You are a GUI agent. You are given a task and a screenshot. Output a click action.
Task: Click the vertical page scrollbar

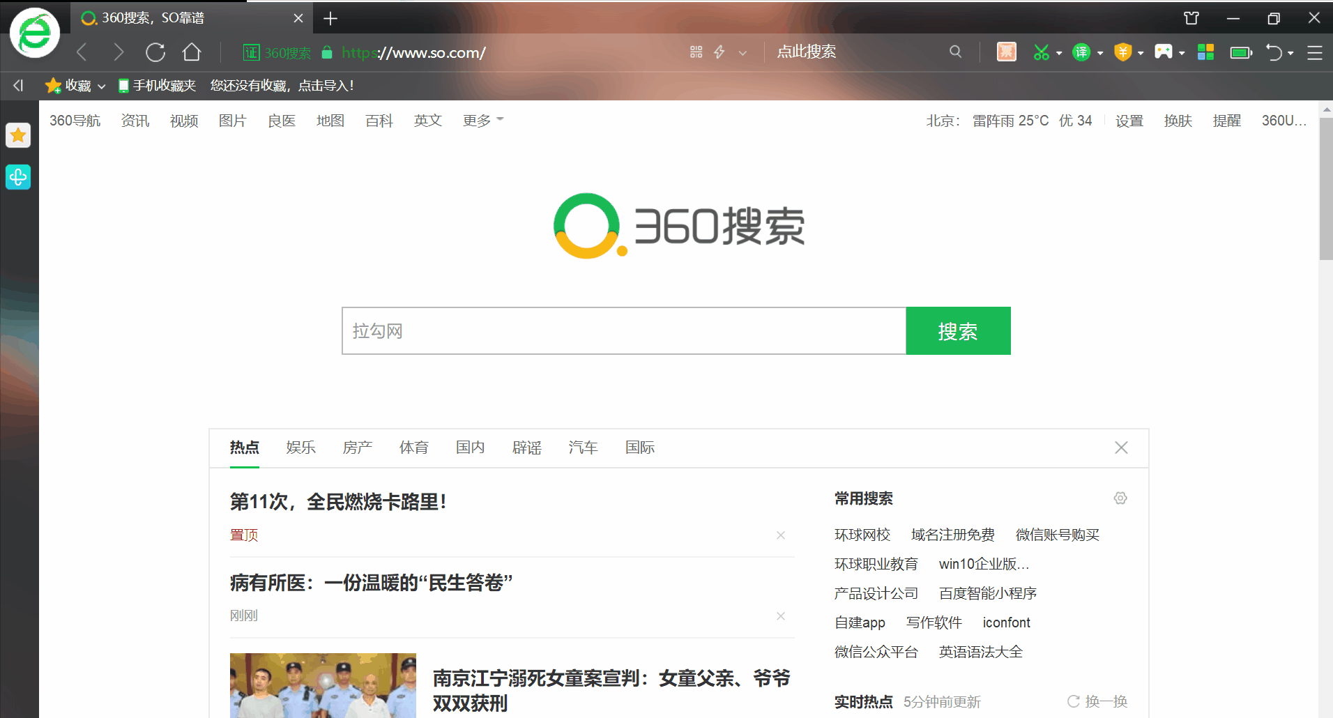[x=1325, y=188]
